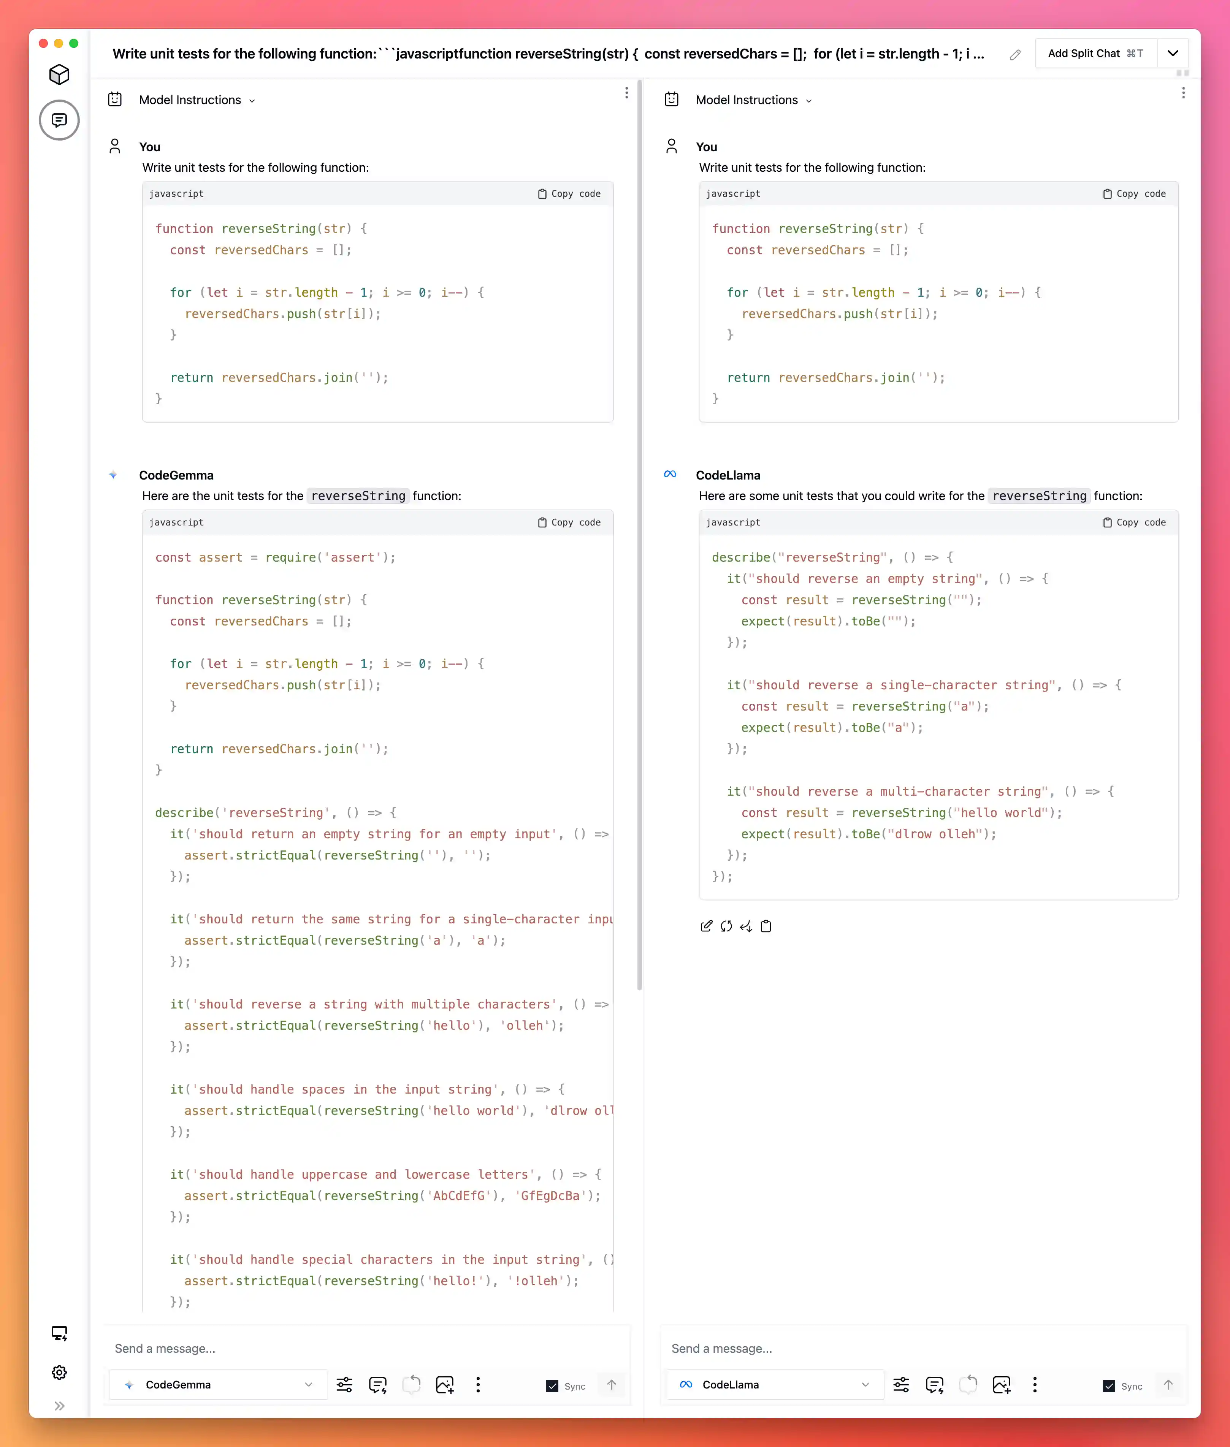Edit CodeLlama's response using the pencil icon
The height and width of the screenshot is (1447, 1230).
click(x=706, y=926)
